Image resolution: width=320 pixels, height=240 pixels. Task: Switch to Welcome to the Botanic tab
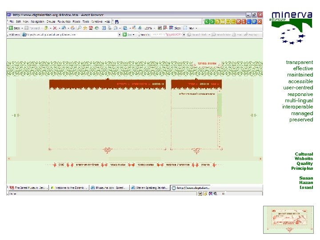click(x=69, y=188)
